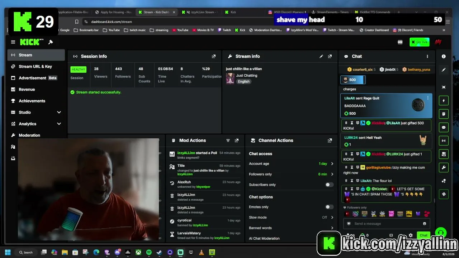Toggle the Emotes only switch

[329, 207]
